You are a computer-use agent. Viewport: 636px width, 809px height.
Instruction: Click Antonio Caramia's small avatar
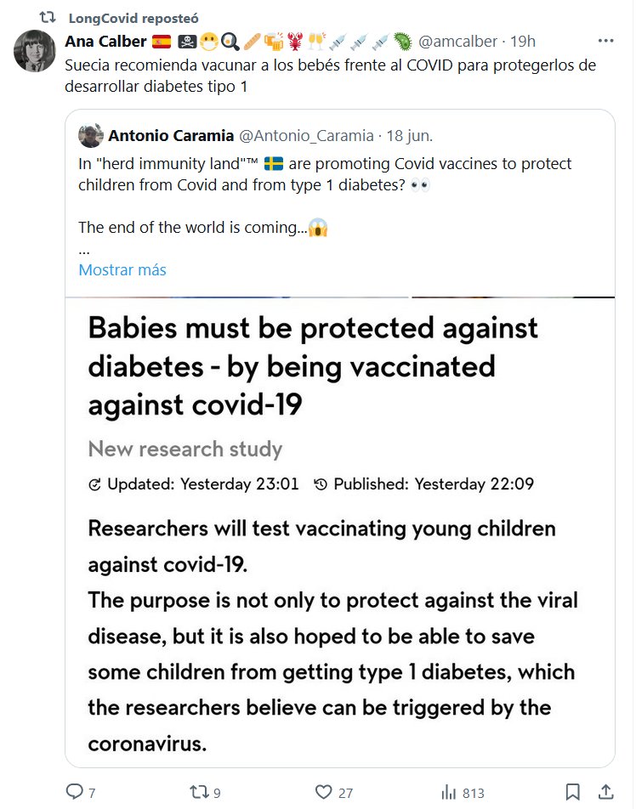[91, 135]
